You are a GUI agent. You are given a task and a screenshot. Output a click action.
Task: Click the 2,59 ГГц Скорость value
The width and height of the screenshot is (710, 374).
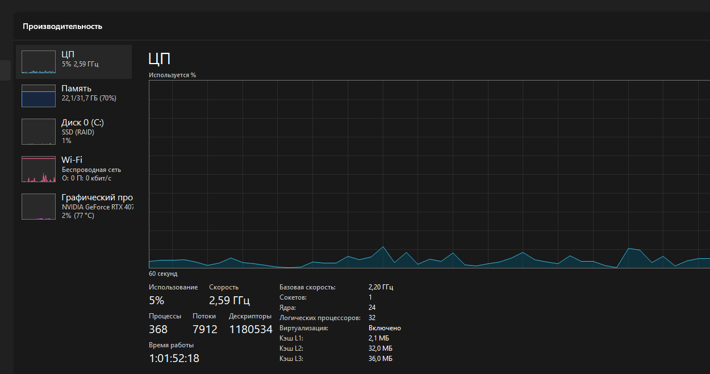pos(229,300)
